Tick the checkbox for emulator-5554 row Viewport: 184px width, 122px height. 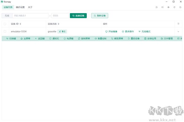[5, 31]
